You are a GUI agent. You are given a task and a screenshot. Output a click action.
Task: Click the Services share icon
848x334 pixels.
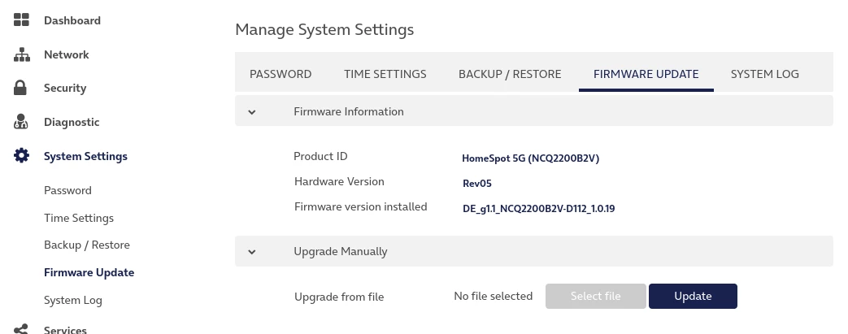(x=22, y=329)
